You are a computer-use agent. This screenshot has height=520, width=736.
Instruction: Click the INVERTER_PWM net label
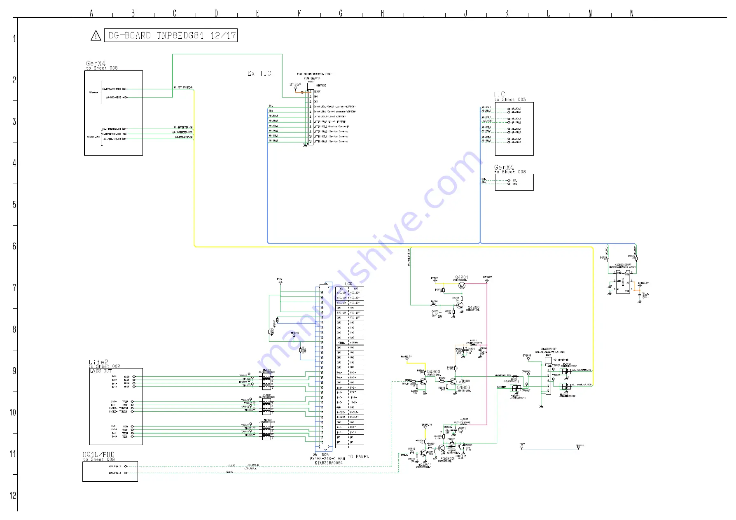(503, 375)
